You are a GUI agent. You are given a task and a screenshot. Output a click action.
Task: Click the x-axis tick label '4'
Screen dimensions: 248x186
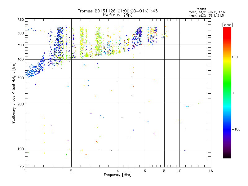pos(118,171)
